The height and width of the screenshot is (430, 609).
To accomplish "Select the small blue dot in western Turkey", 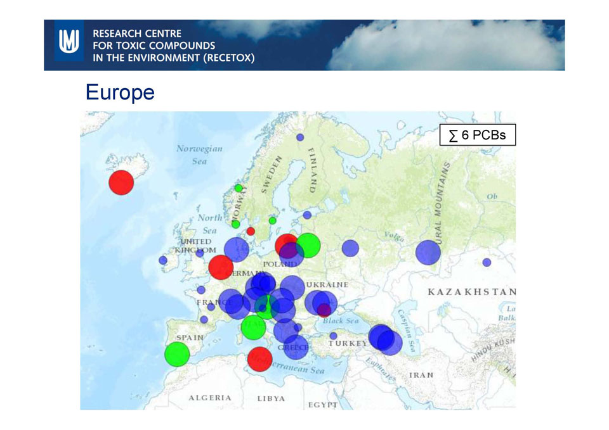I will pyautogui.click(x=334, y=336).
